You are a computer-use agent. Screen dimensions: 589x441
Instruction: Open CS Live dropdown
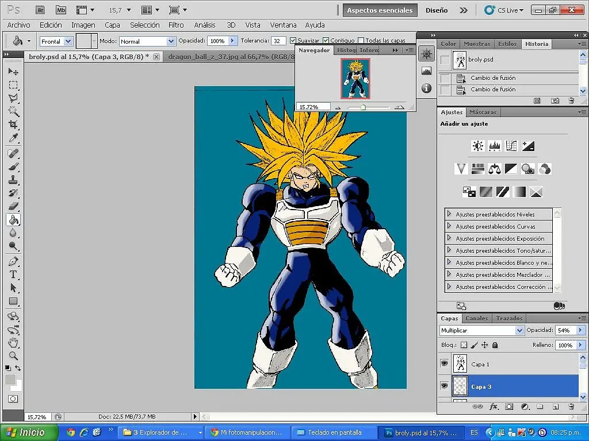click(x=503, y=10)
